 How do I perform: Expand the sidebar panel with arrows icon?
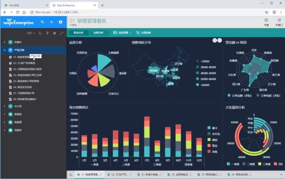[x=61, y=33]
